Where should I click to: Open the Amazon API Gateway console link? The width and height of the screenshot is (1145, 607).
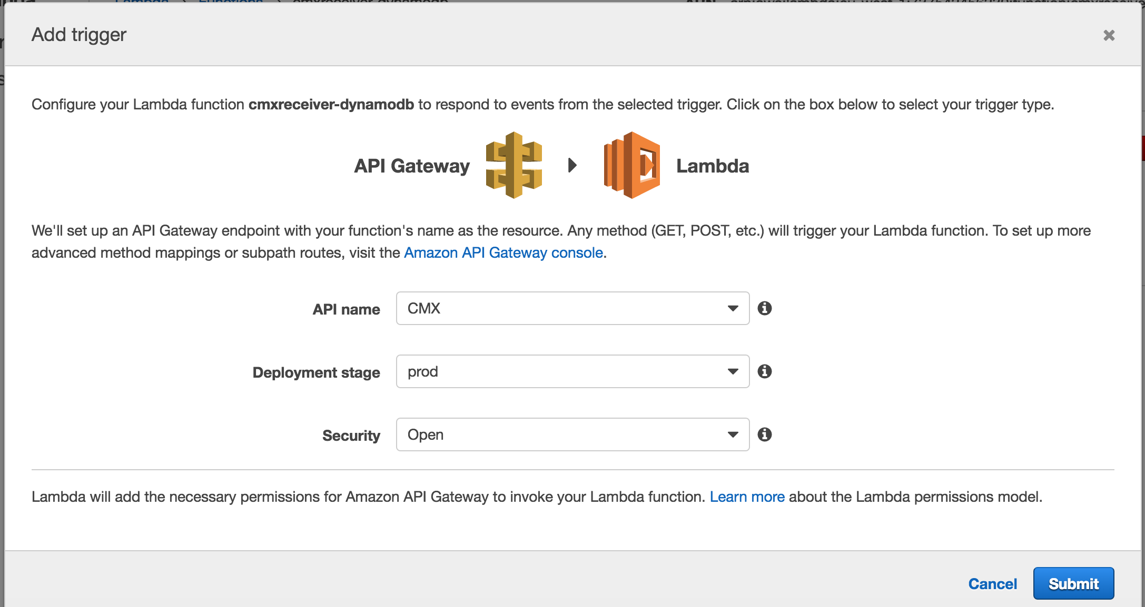click(x=503, y=253)
